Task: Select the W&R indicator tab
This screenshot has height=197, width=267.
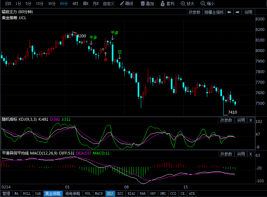Action: 143,193
